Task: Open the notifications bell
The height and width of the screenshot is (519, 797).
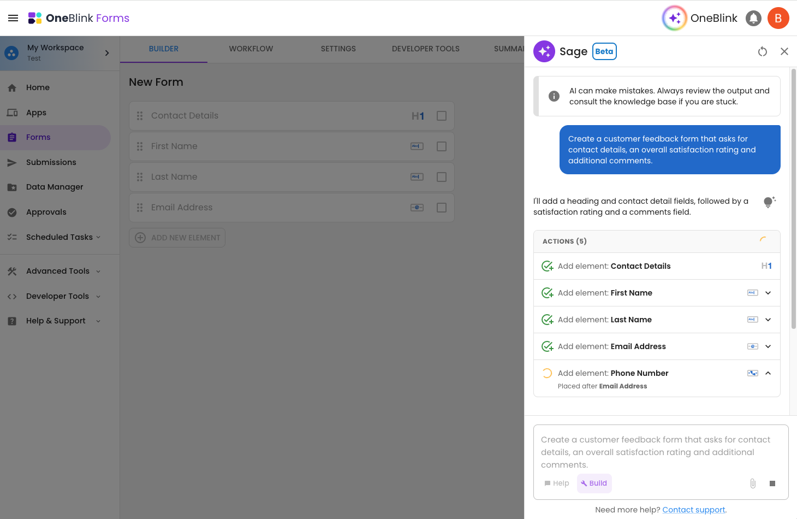Action: coord(753,18)
